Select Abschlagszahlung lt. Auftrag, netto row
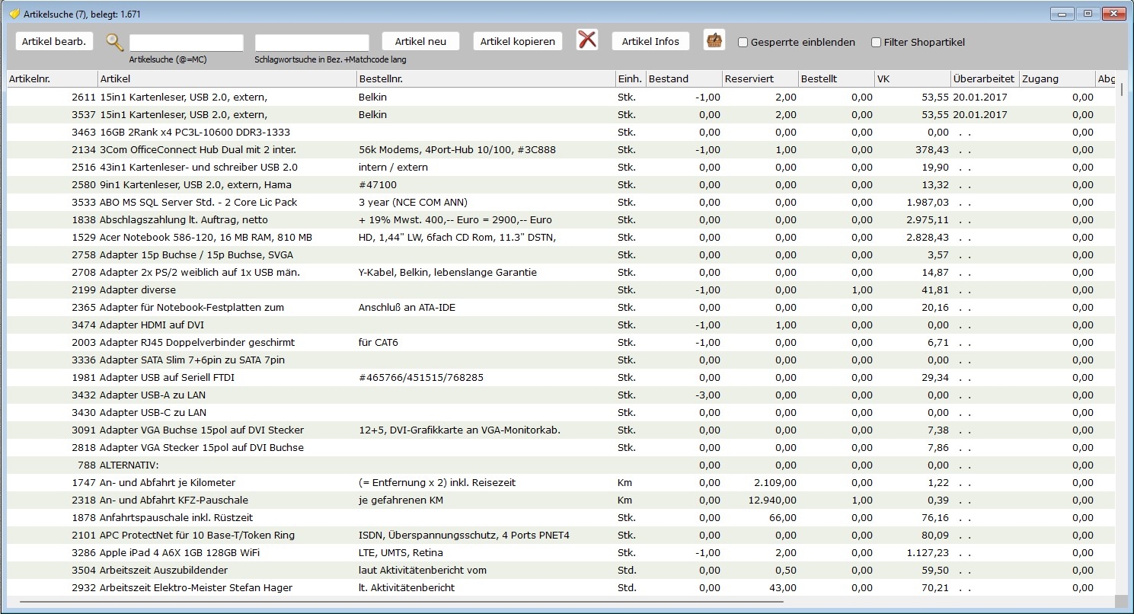 pyautogui.click(x=561, y=219)
